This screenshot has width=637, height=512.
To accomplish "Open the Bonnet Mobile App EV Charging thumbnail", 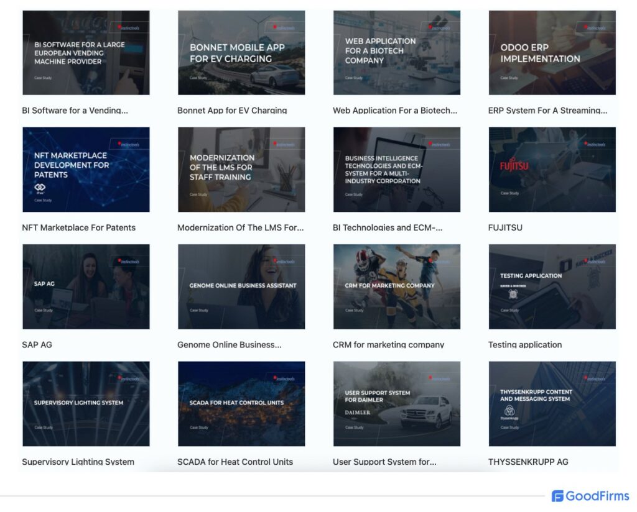I will (241, 53).
